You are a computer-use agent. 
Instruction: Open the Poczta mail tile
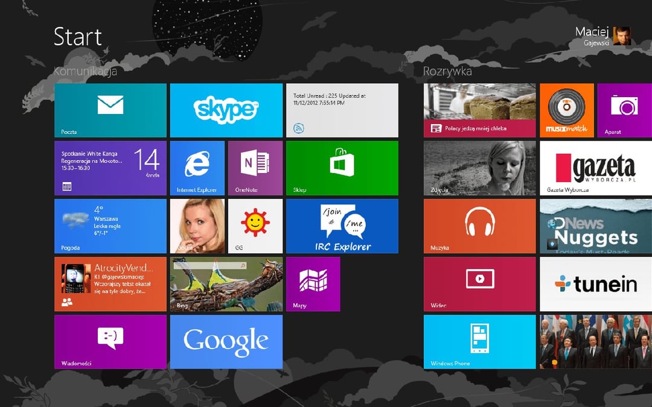(x=110, y=110)
